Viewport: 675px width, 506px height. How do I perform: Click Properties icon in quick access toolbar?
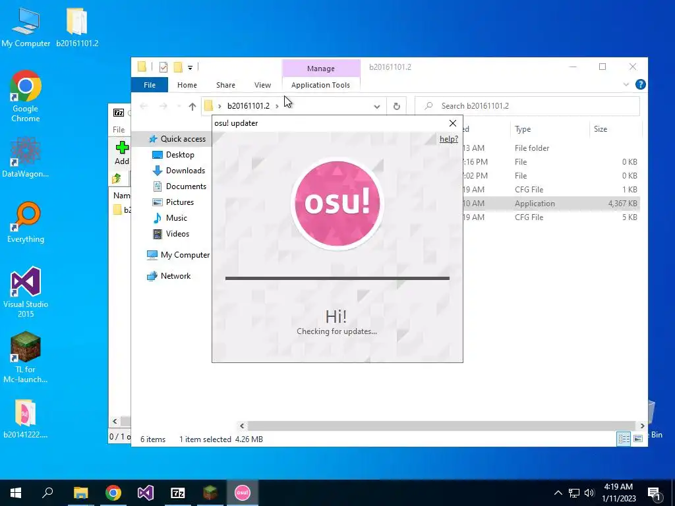click(x=163, y=67)
